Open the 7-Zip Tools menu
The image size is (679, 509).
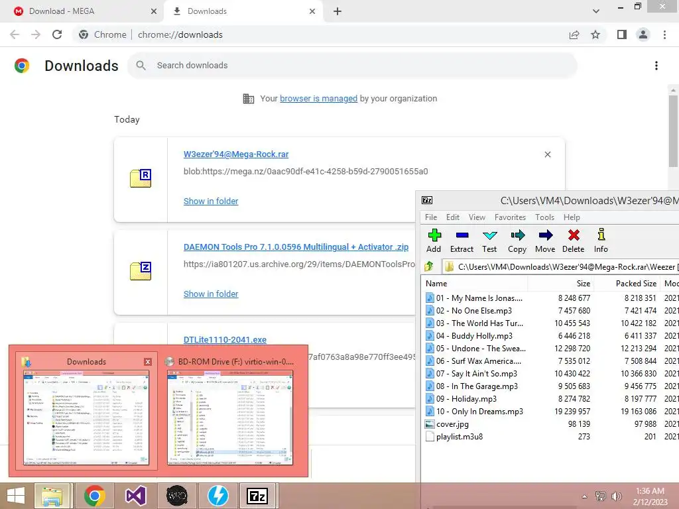(x=545, y=217)
